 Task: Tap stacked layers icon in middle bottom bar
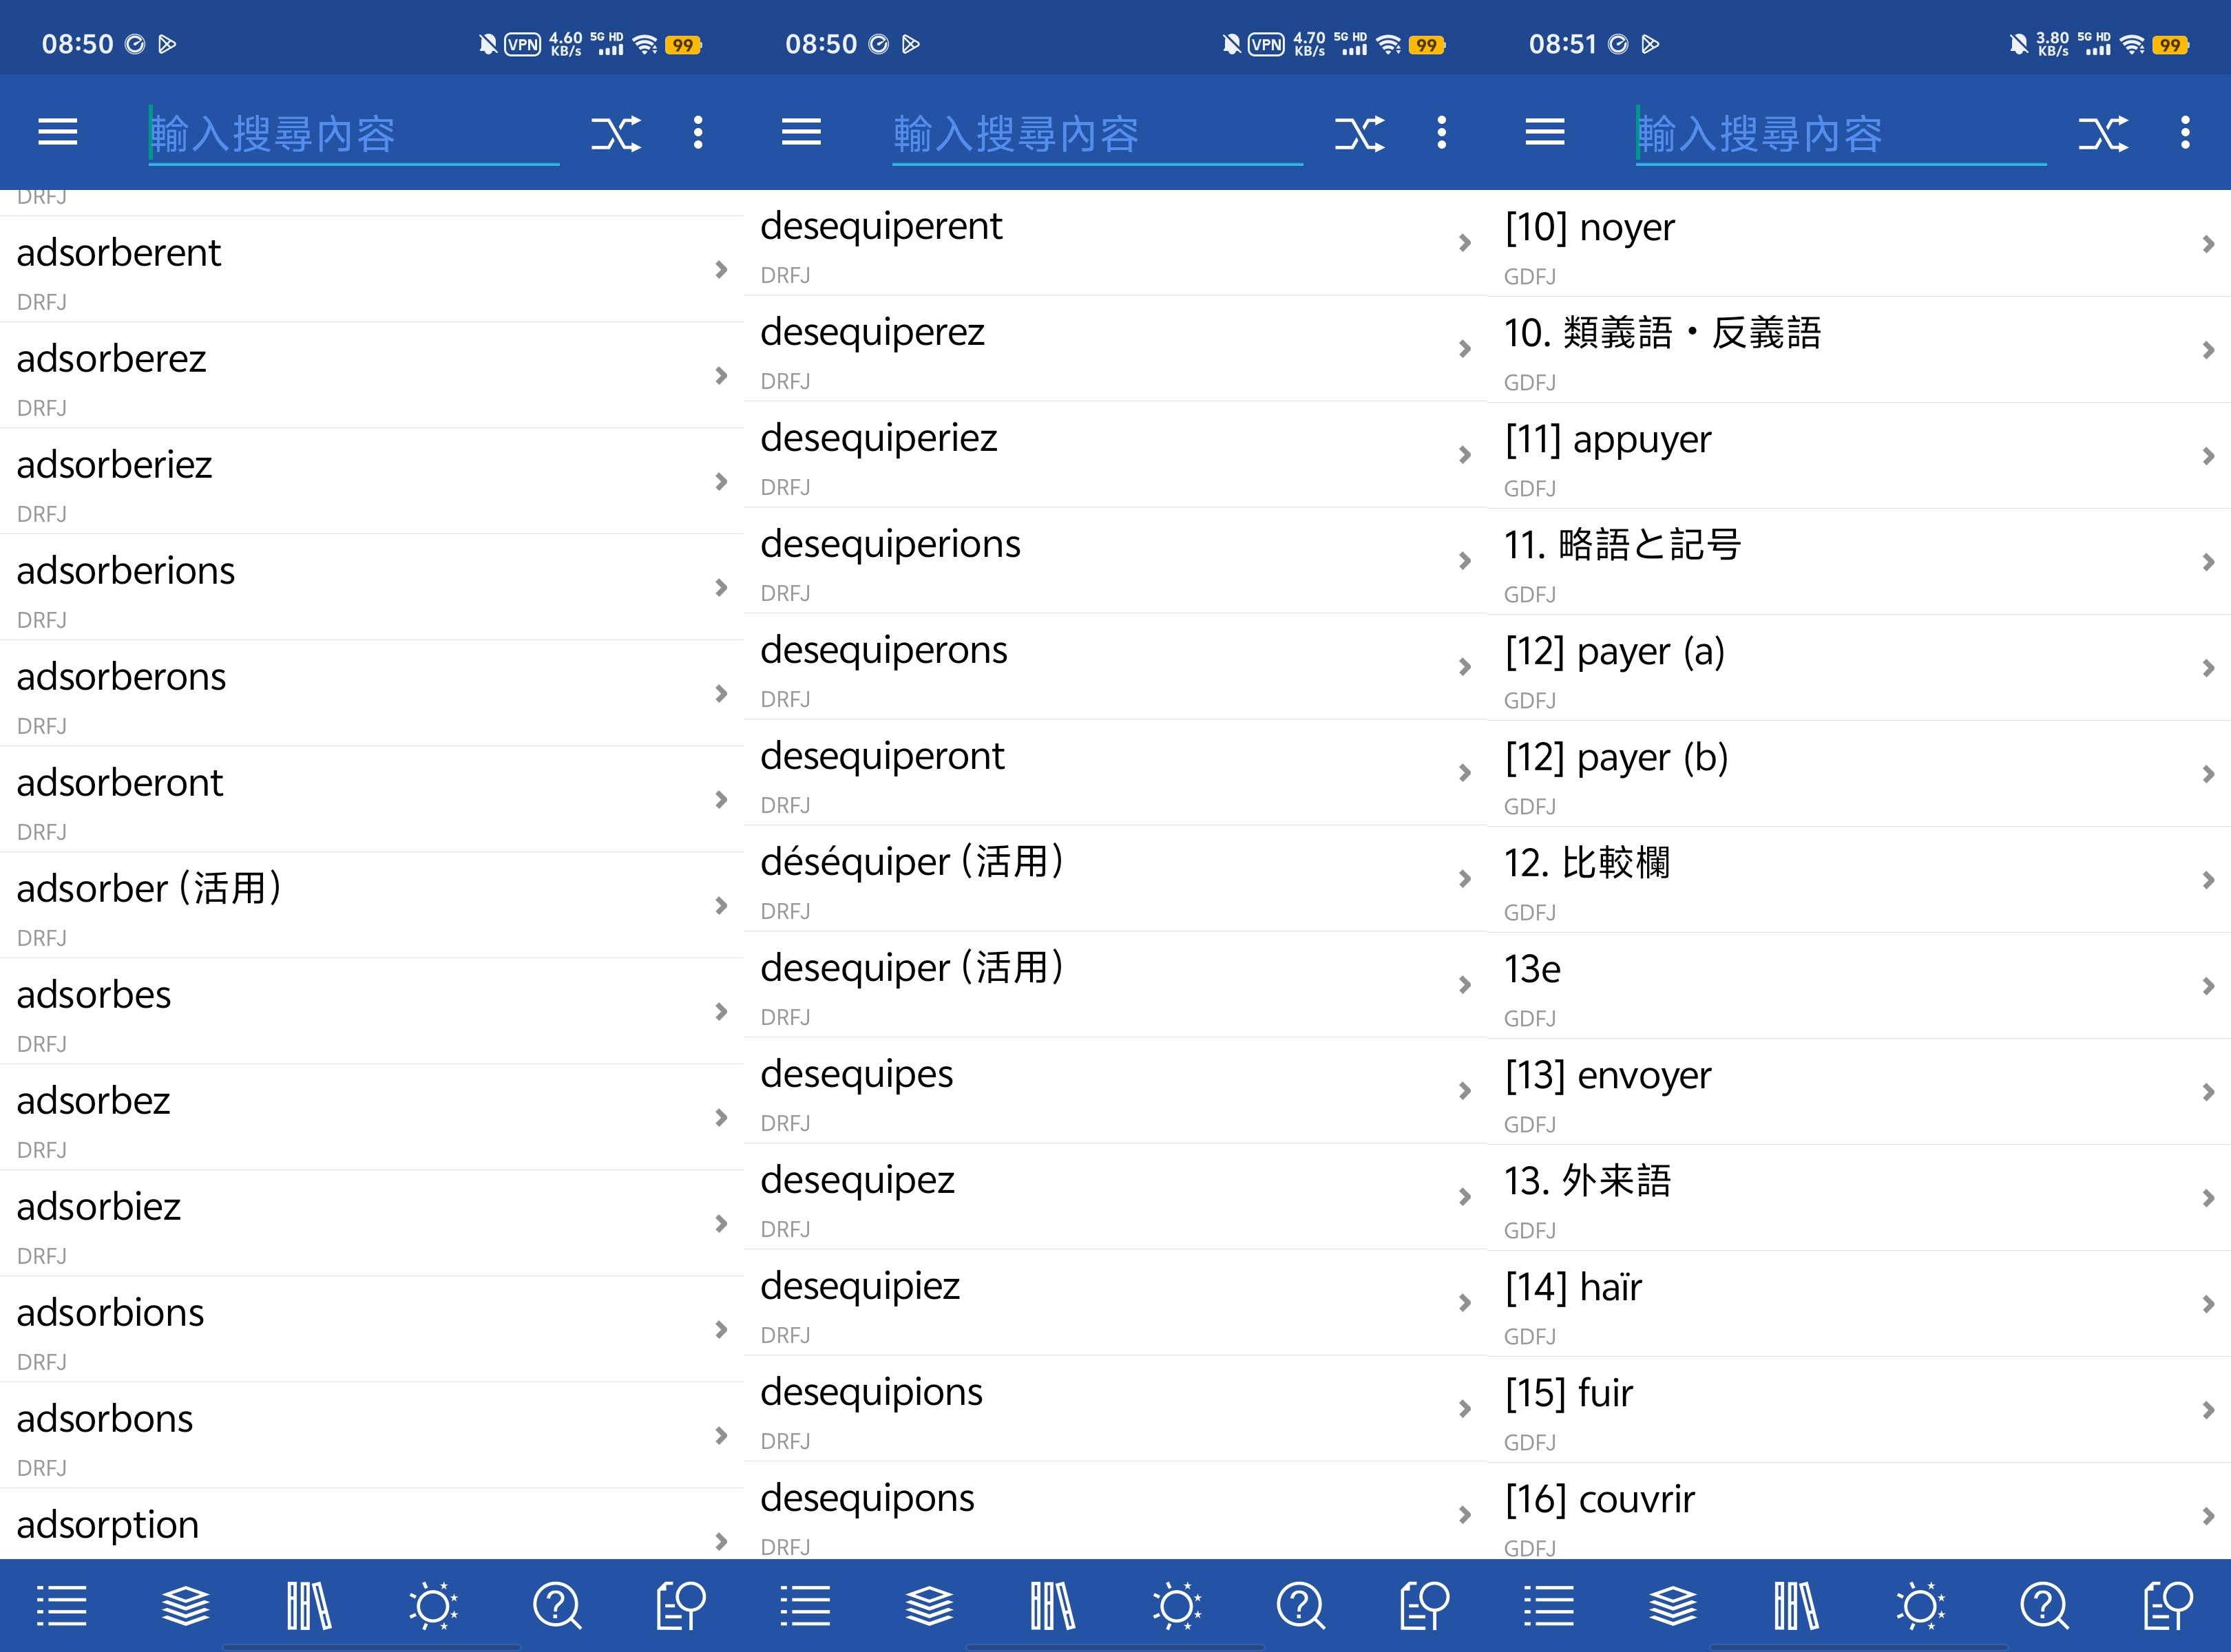(x=930, y=1606)
